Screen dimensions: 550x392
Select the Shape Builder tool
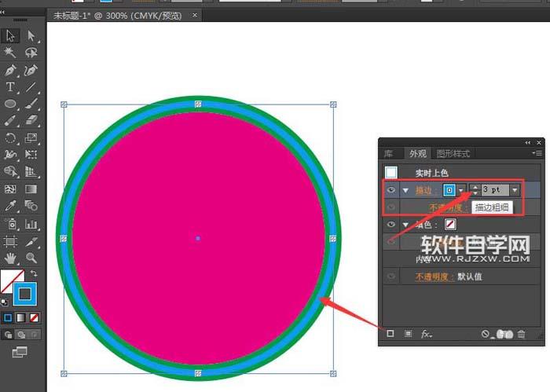[x=10, y=171]
